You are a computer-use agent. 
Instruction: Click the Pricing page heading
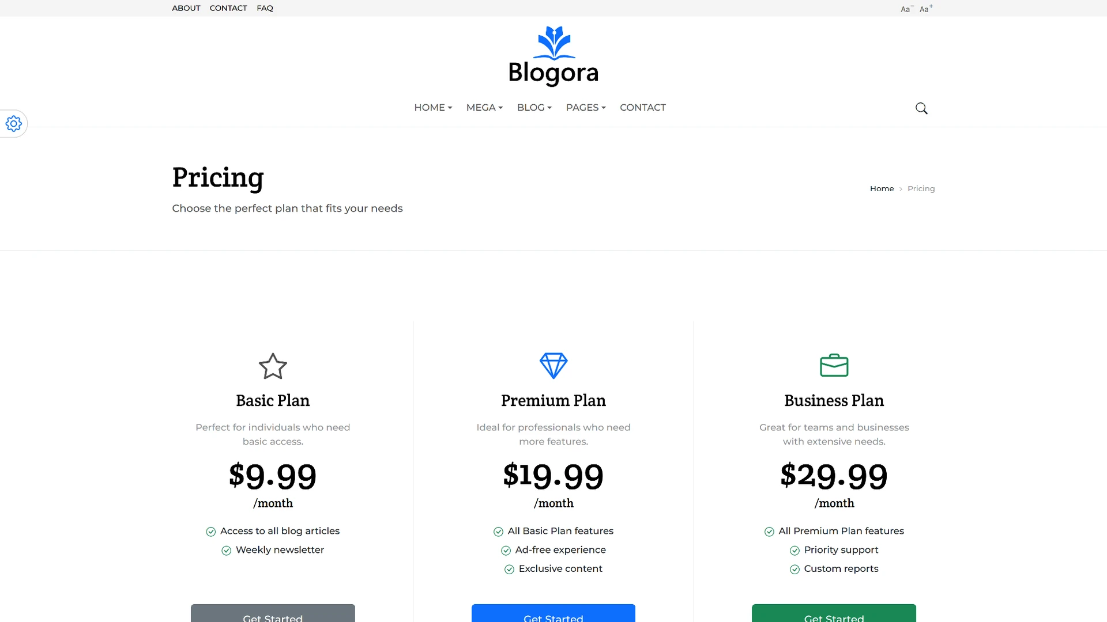[218, 177]
